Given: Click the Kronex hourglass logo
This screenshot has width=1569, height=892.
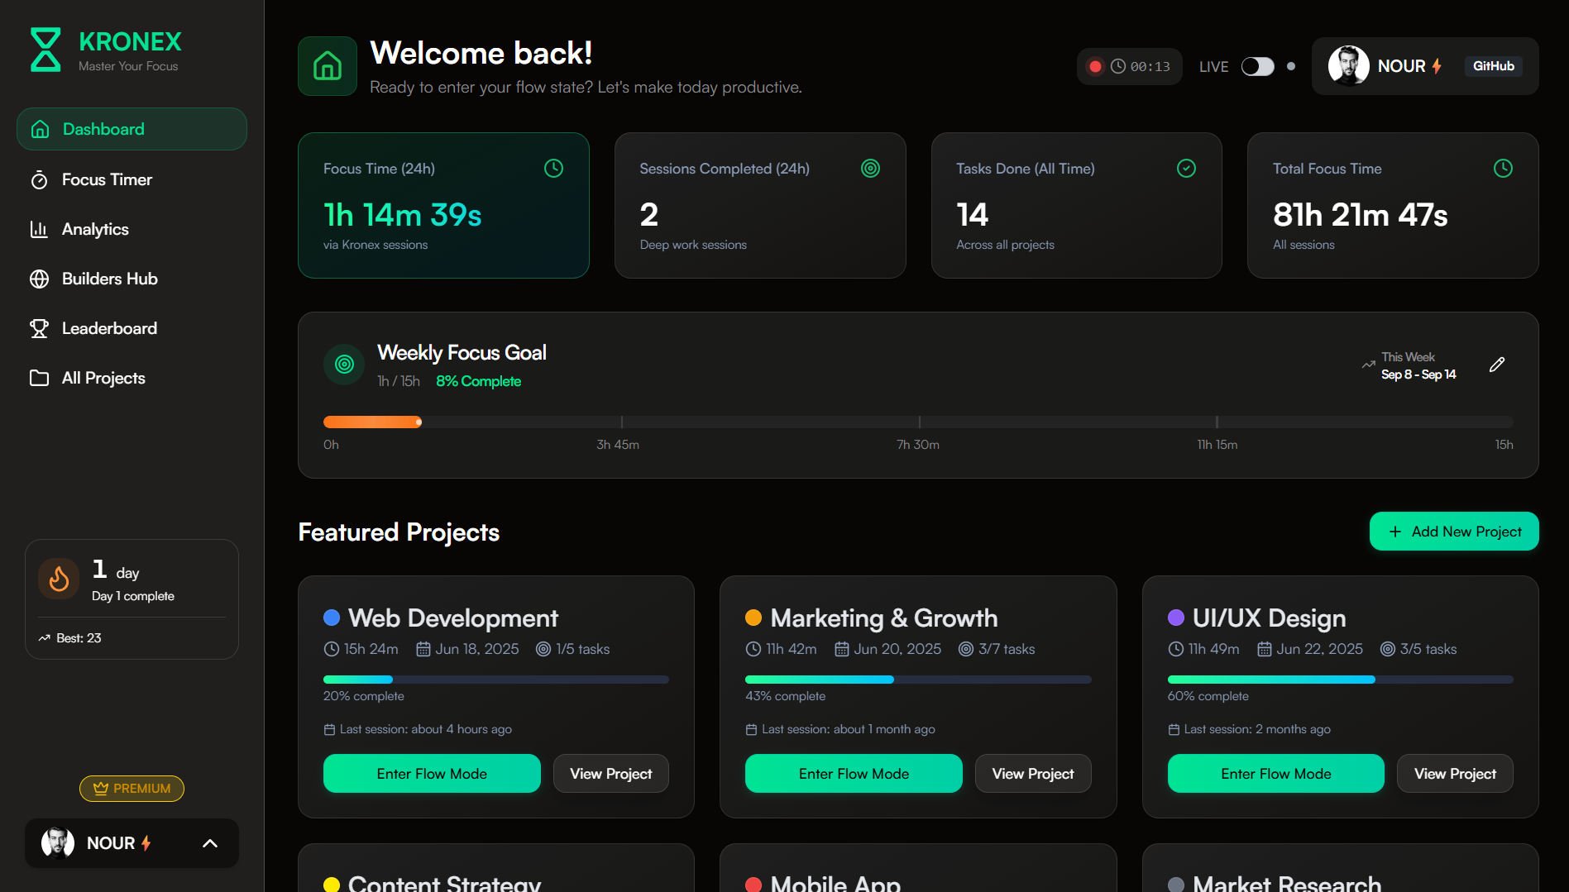Looking at the screenshot, I should coord(45,50).
